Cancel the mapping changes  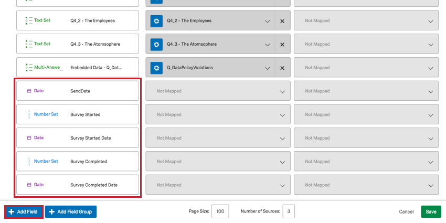coord(406,211)
